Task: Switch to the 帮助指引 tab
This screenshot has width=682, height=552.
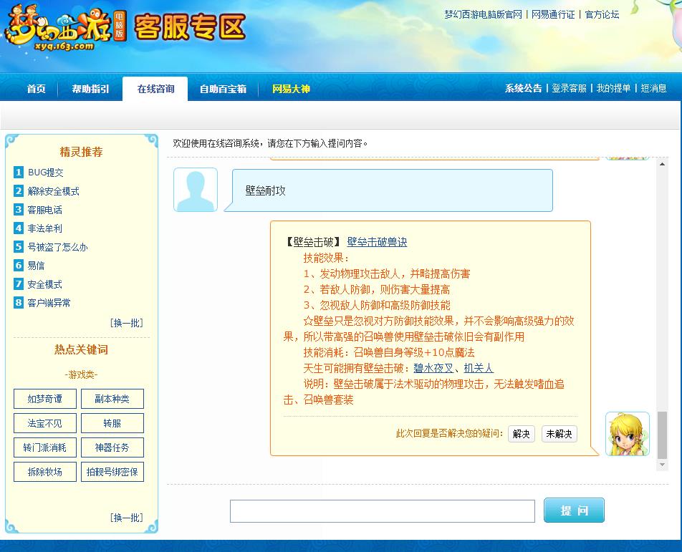Action: [90, 88]
